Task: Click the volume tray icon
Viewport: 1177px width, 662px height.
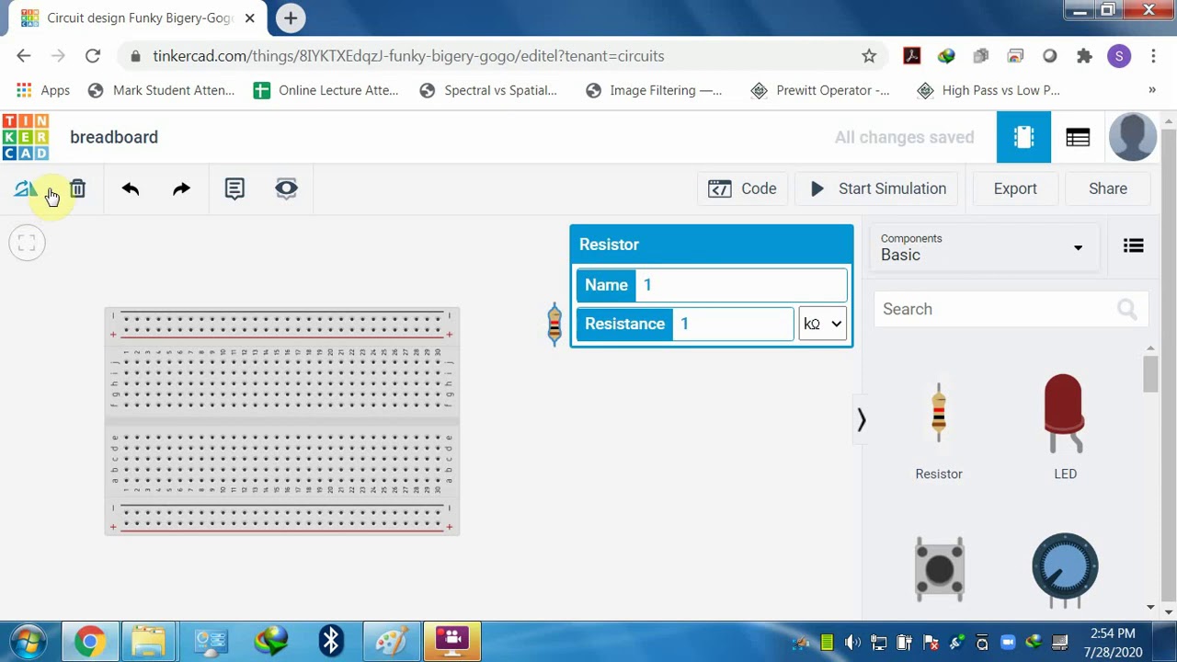Action: pyautogui.click(x=852, y=644)
